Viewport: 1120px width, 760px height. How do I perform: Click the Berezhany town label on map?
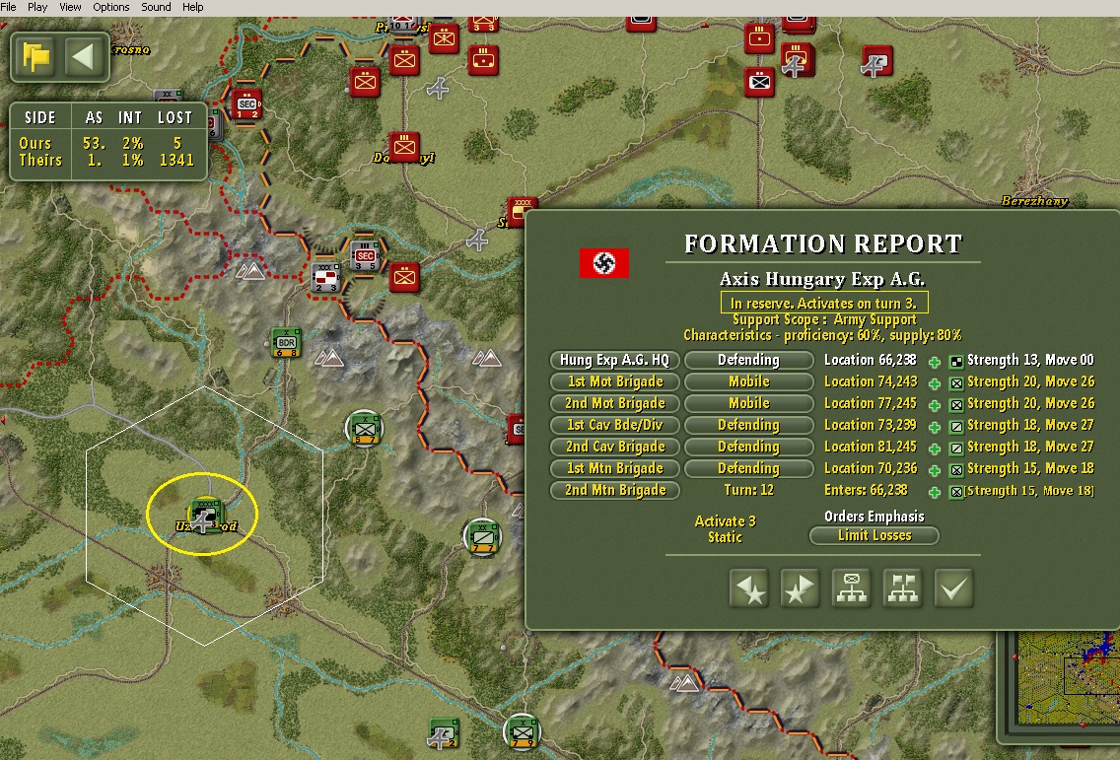pos(1033,201)
